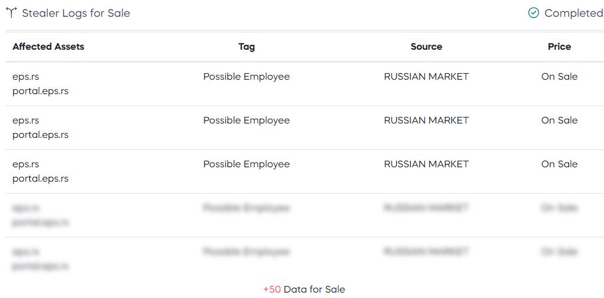This screenshot has width=604, height=298.
Task: Select Possible Employee tag in first row
Action: coord(246,77)
